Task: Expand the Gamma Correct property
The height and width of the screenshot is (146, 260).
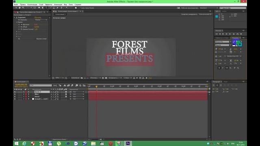Action: [19, 29]
